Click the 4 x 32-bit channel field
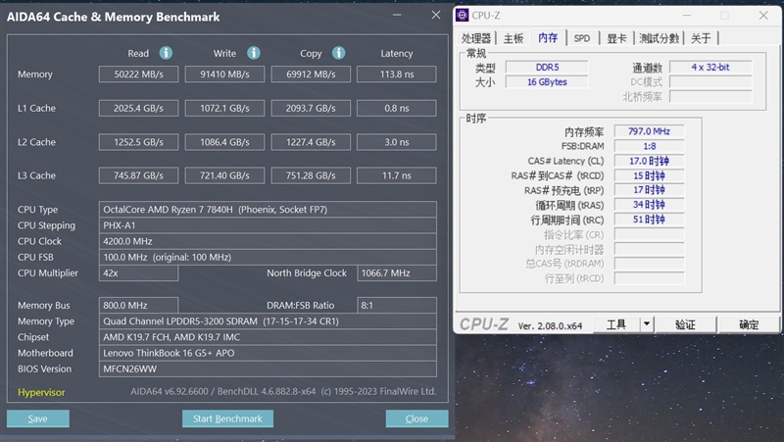Viewport: 784px width, 442px height. (x=710, y=67)
